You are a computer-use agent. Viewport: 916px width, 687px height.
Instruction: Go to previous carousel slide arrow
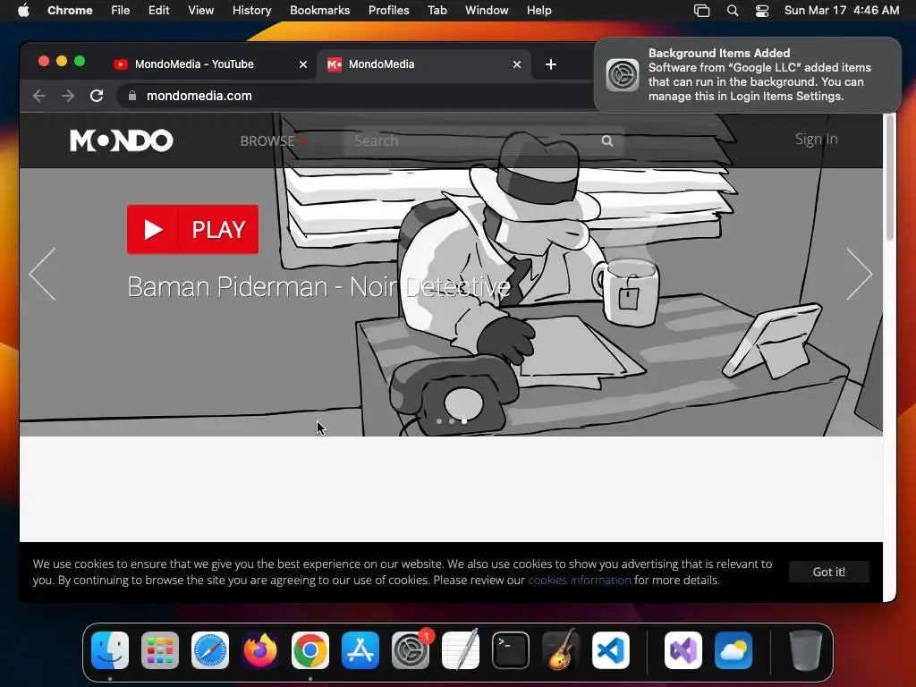pos(43,274)
